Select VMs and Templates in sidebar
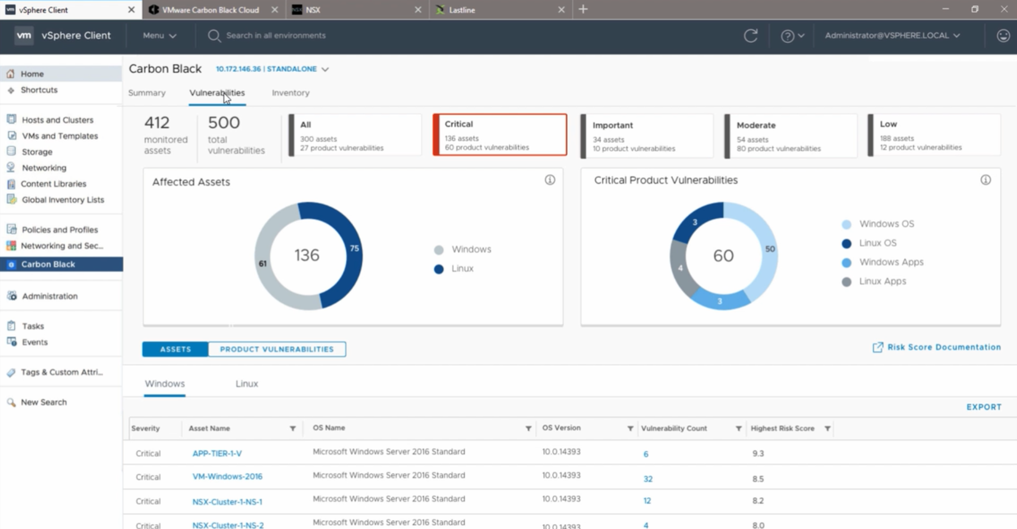 tap(59, 135)
